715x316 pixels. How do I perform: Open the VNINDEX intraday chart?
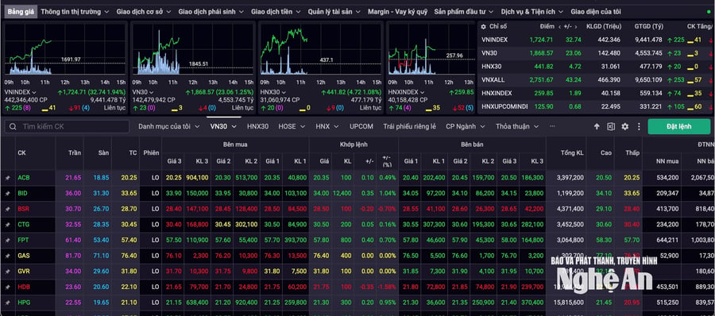(65, 49)
